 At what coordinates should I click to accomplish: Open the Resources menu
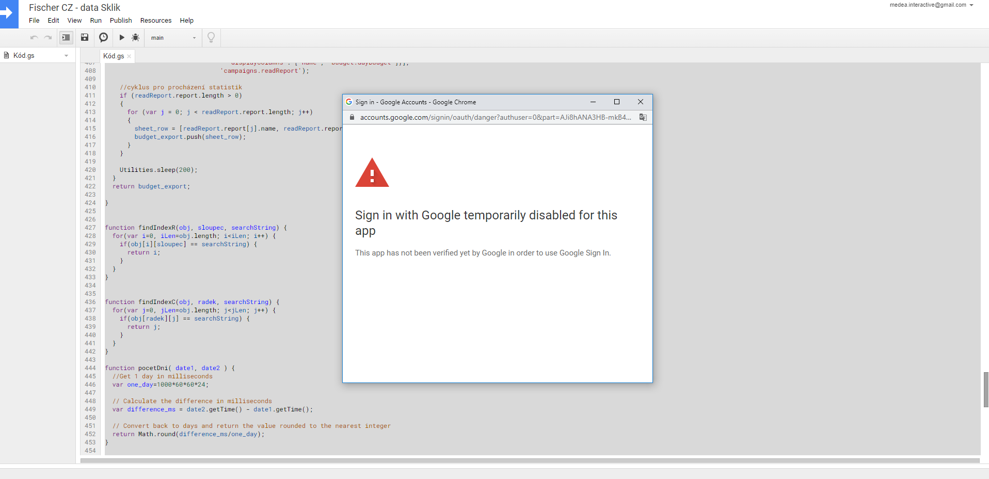click(156, 21)
